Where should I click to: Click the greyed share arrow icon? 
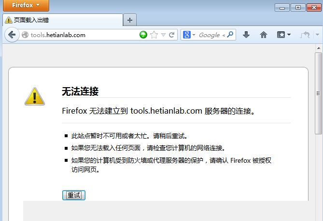[305, 35]
